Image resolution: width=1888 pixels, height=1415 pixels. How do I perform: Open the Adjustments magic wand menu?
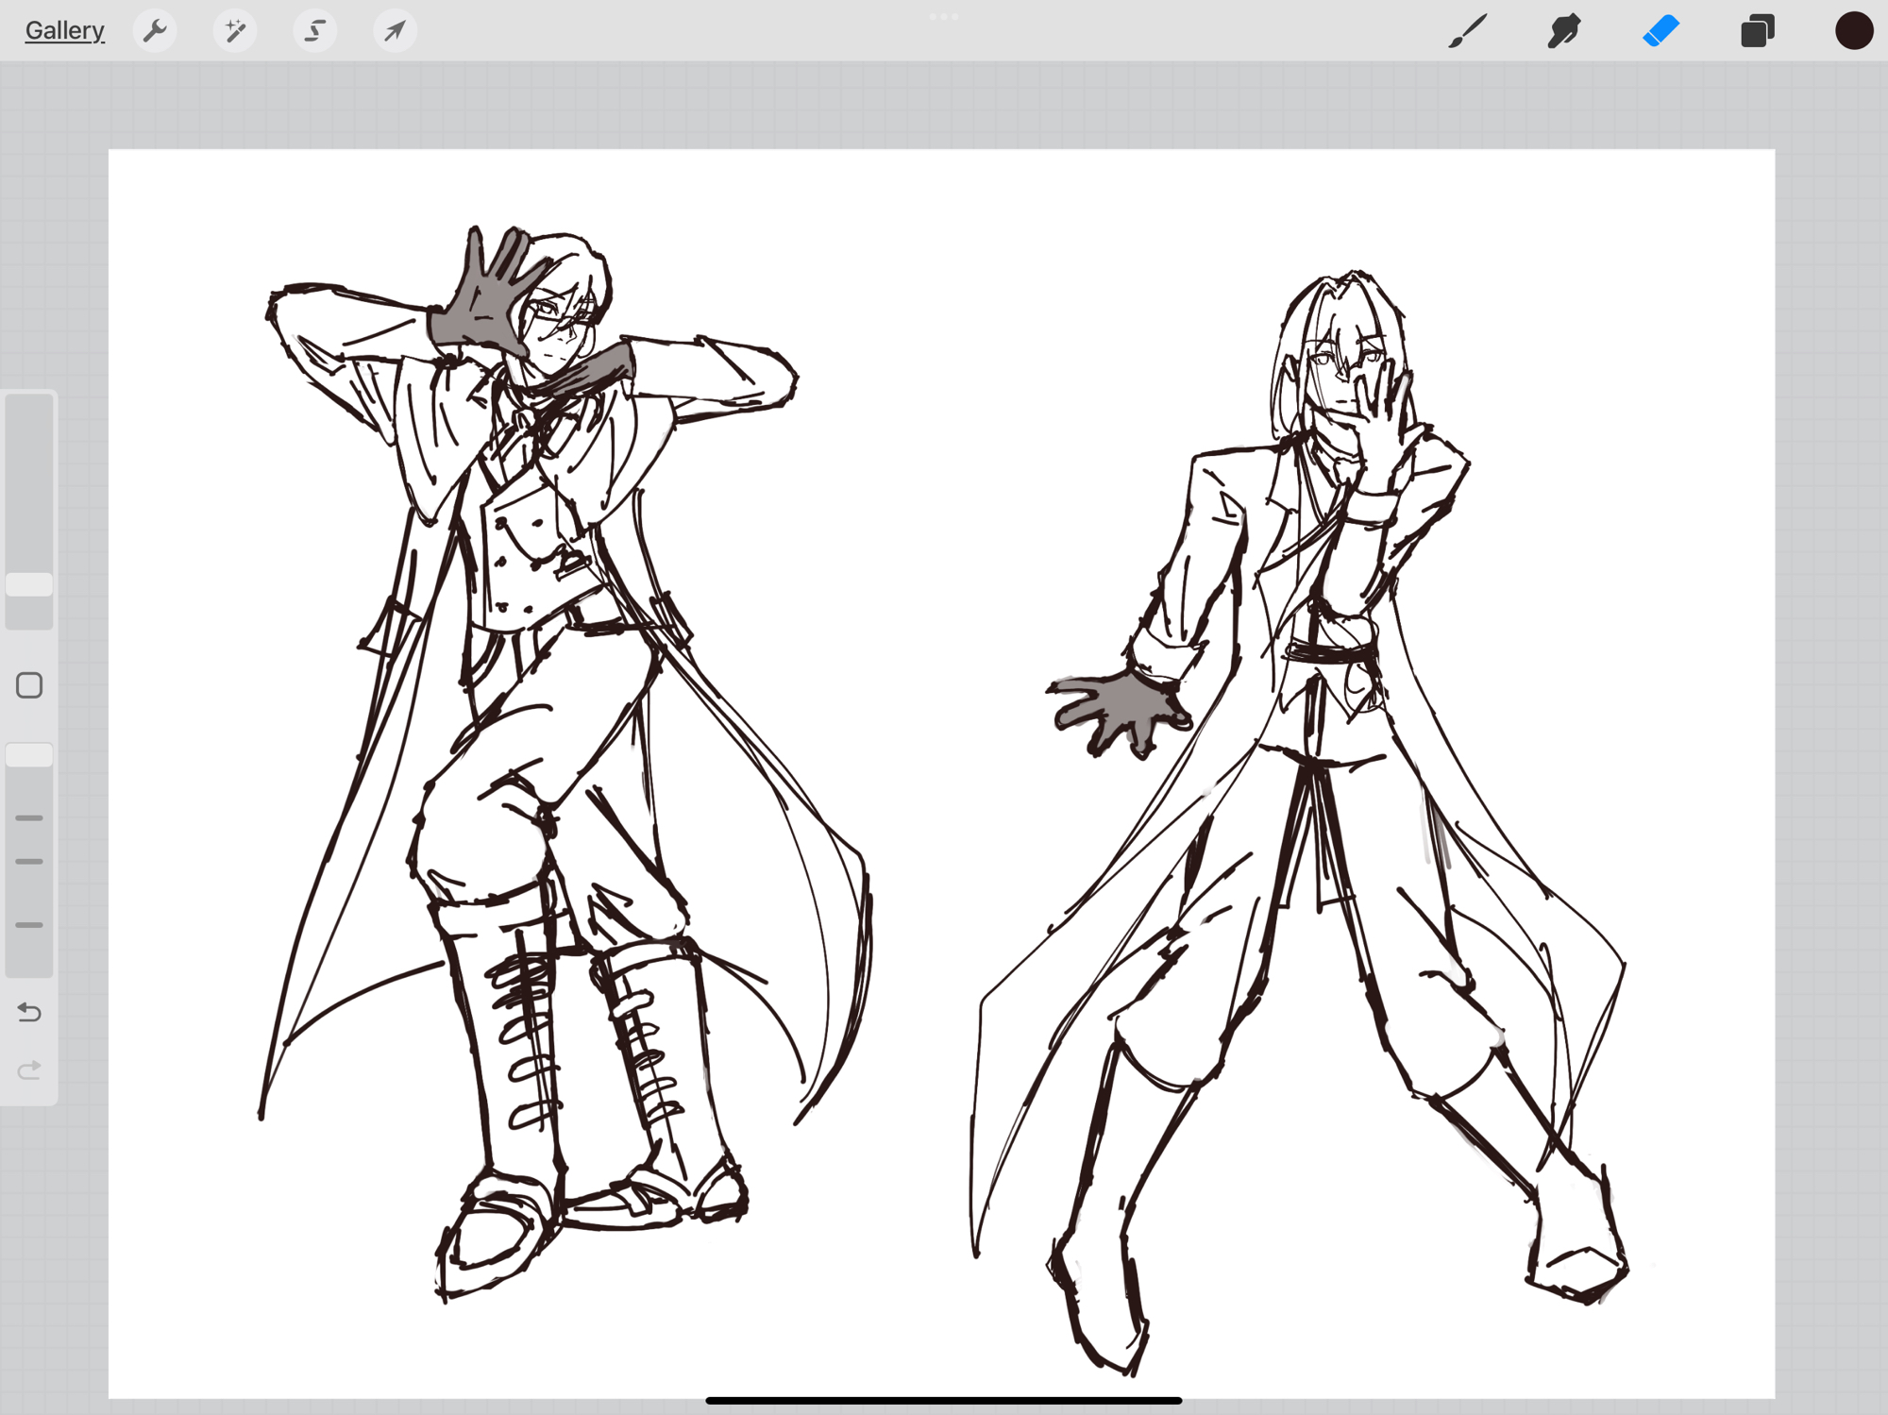[x=234, y=31]
